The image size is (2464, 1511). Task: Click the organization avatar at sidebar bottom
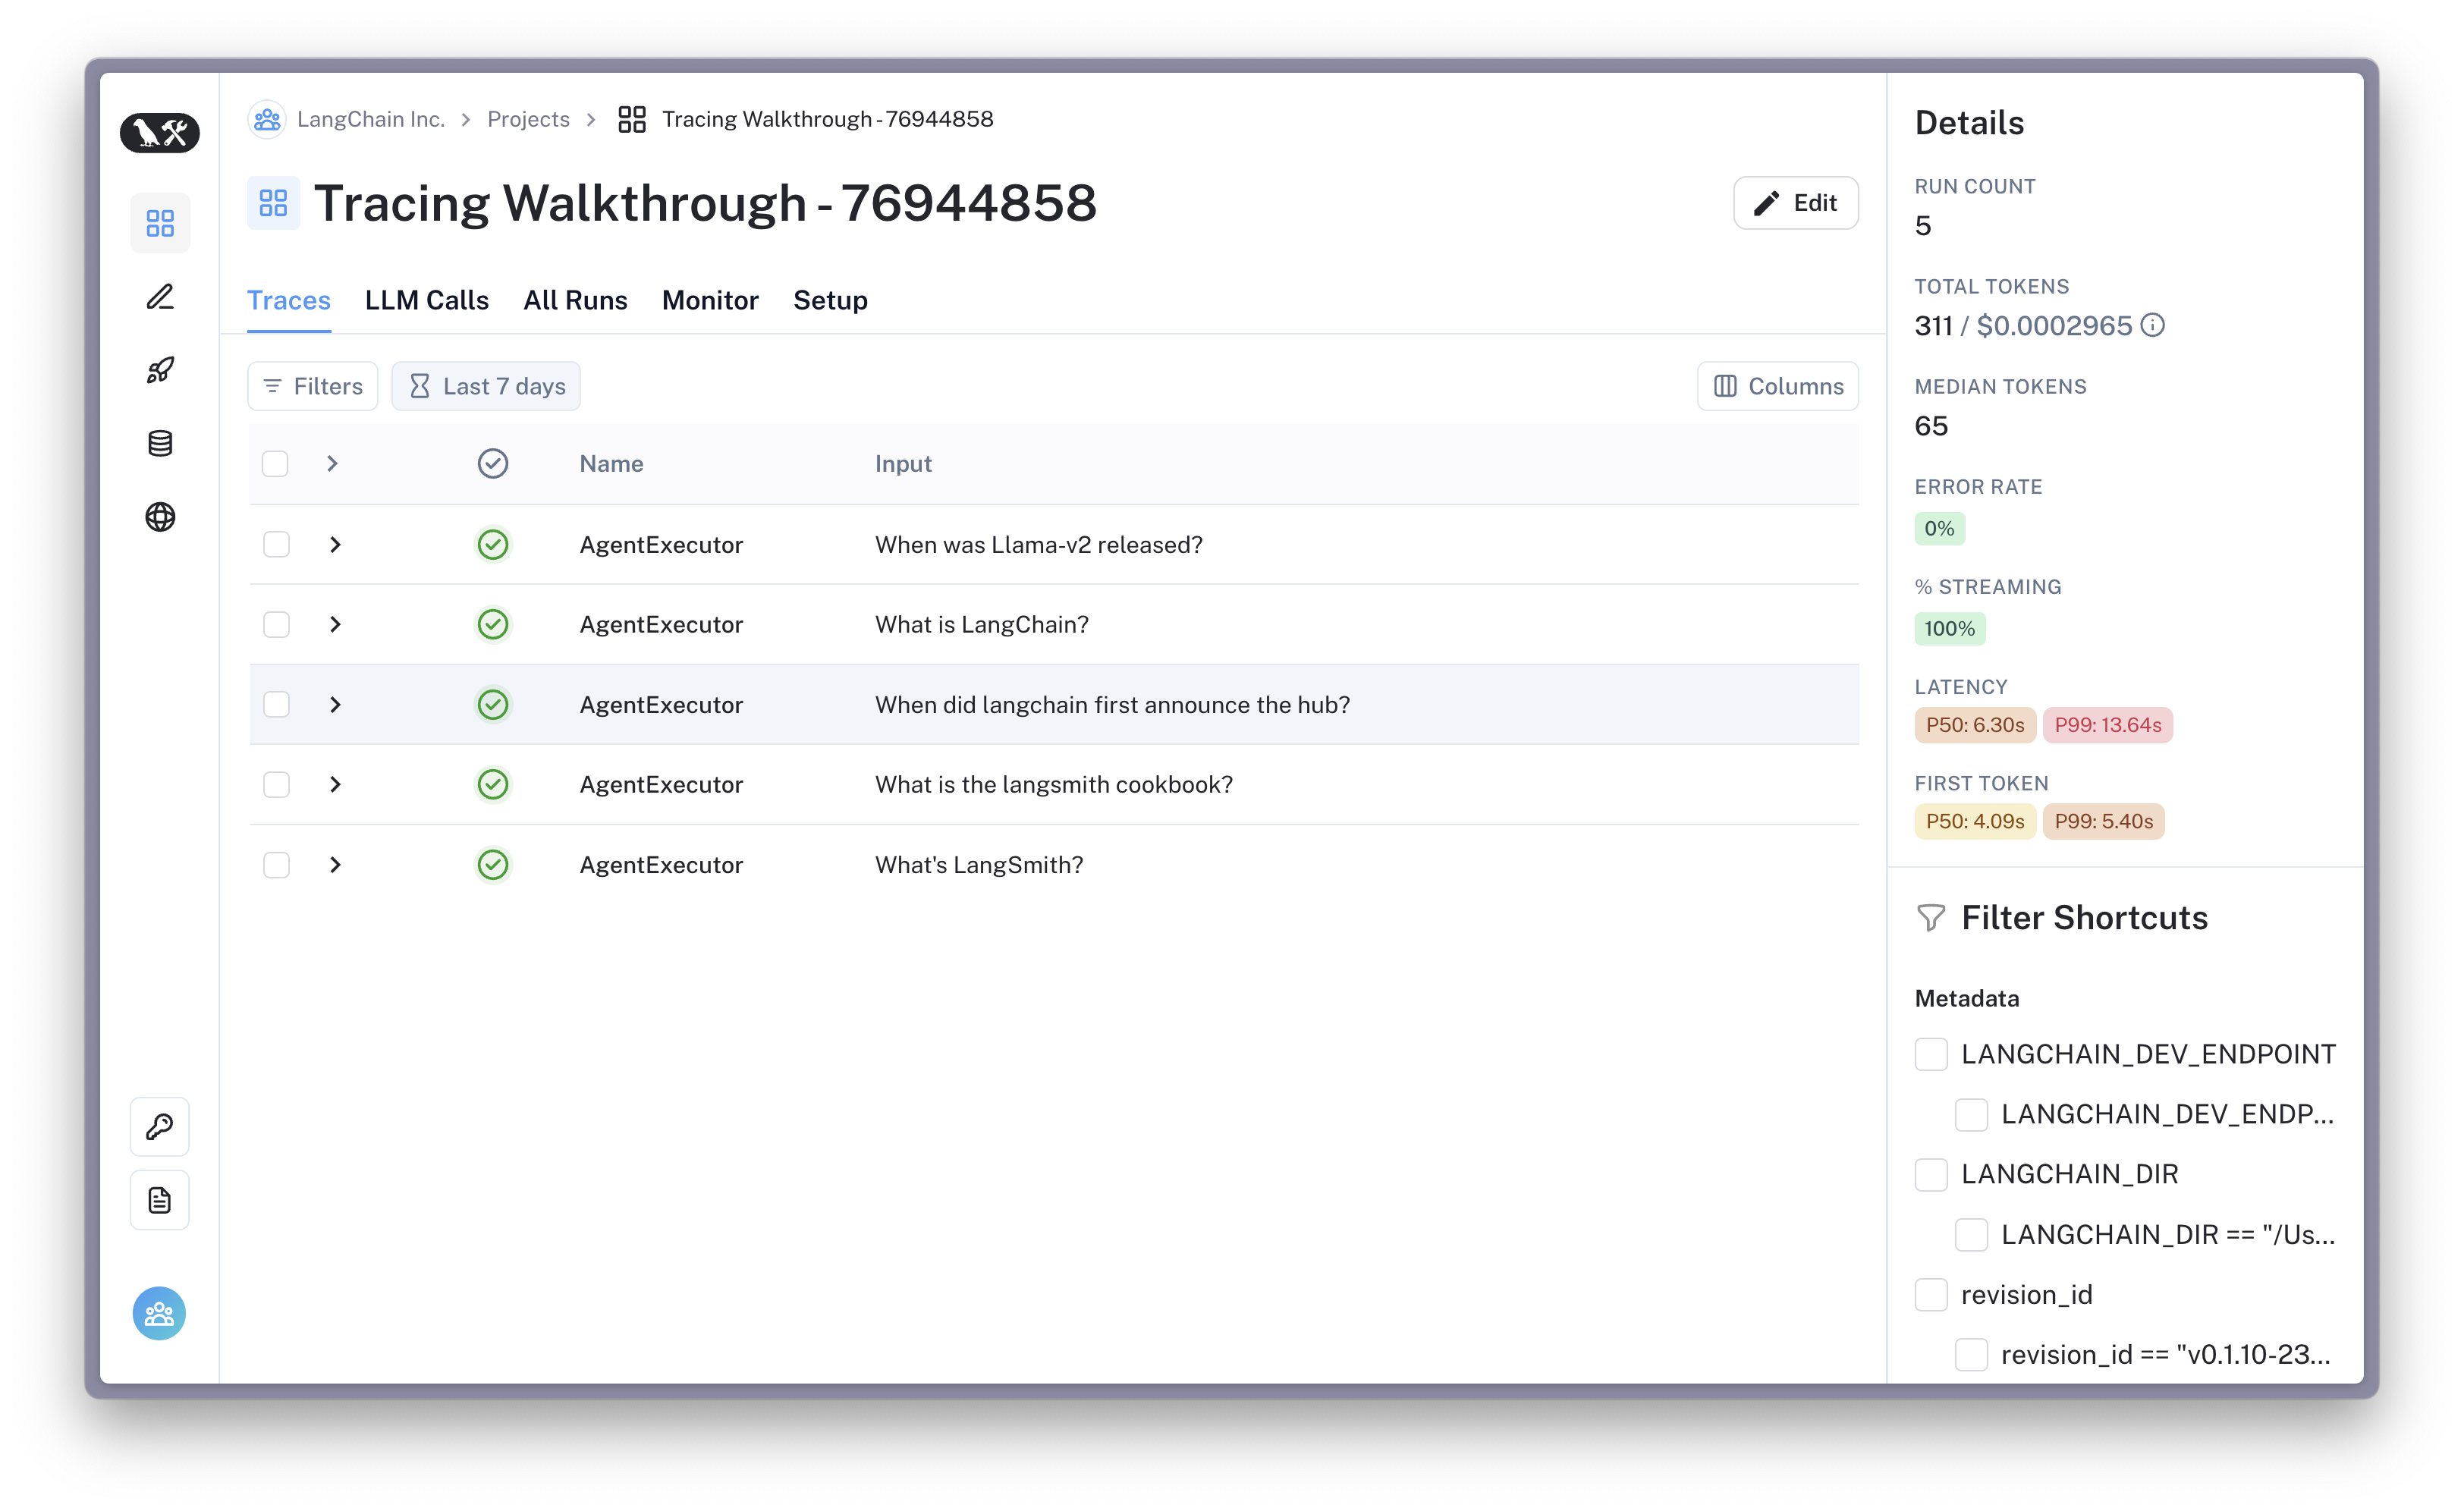pos(160,1313)
